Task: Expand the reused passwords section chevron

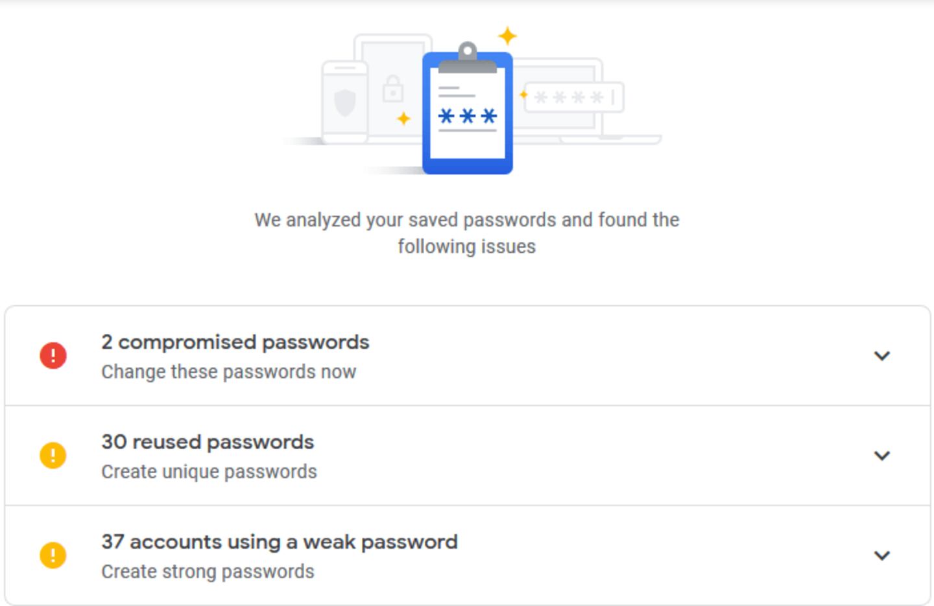Action: pos(881,456)
